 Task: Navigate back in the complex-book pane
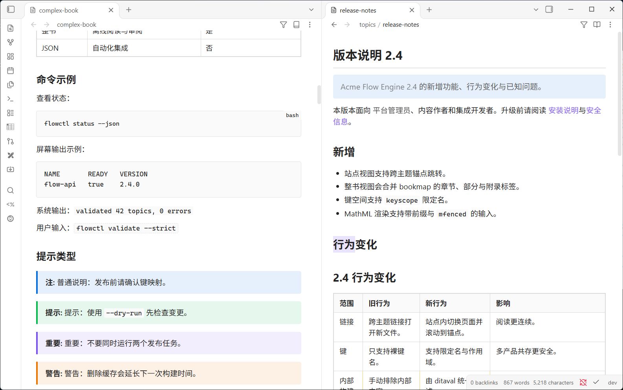click(34, 25)
